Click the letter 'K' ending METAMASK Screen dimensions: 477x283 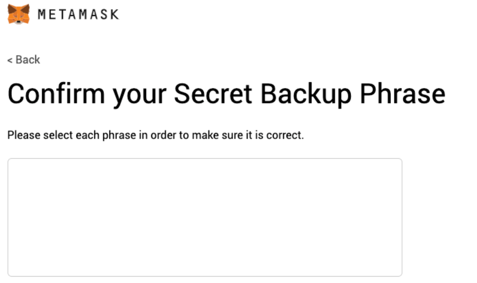coord(115,14)
